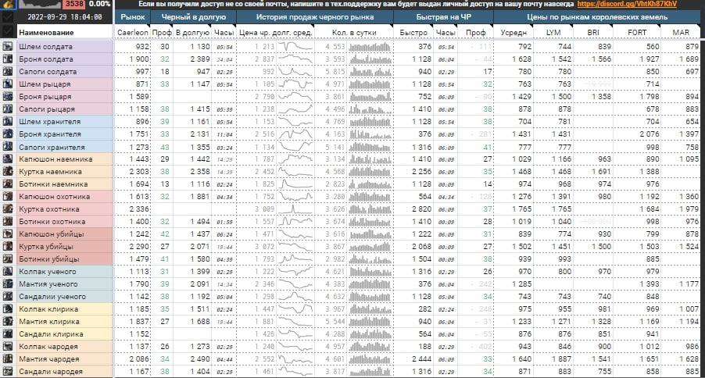The height and width of the screenshot is (378, 705).
Task: Click the item icon beside Капюшон убийцы
Action: coord(8,234)
